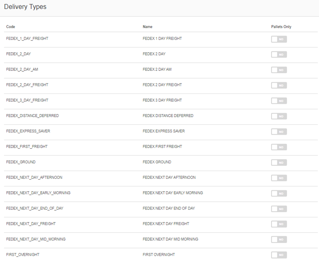Switch Pallets Only for FEDEX_2_DAY_AM

point(279,70)
